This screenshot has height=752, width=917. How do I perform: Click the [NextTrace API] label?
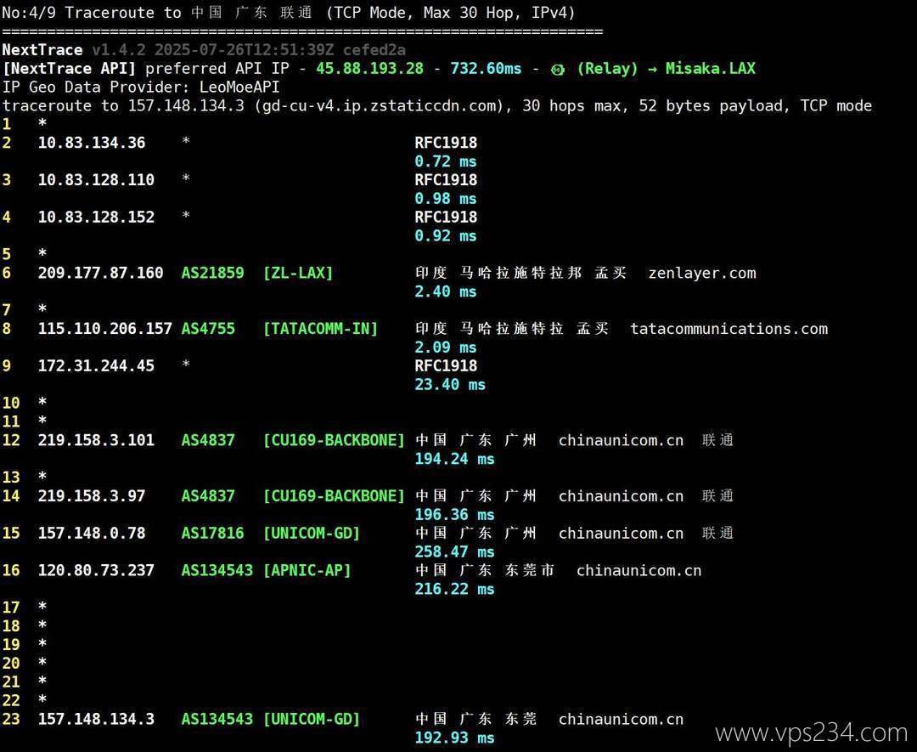coord(69,69)
